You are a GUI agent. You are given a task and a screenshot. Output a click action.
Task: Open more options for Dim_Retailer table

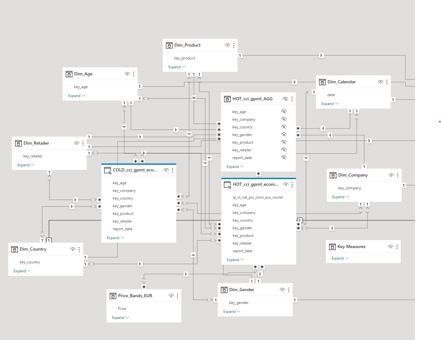click(83, 143)
